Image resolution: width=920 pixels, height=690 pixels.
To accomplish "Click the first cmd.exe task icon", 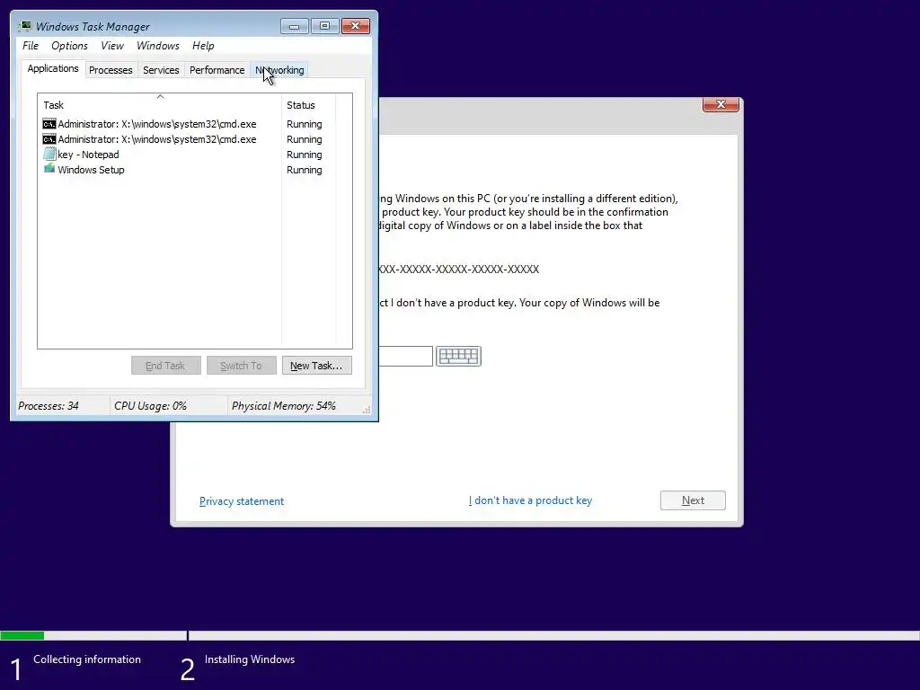I will tap(49, 124).
